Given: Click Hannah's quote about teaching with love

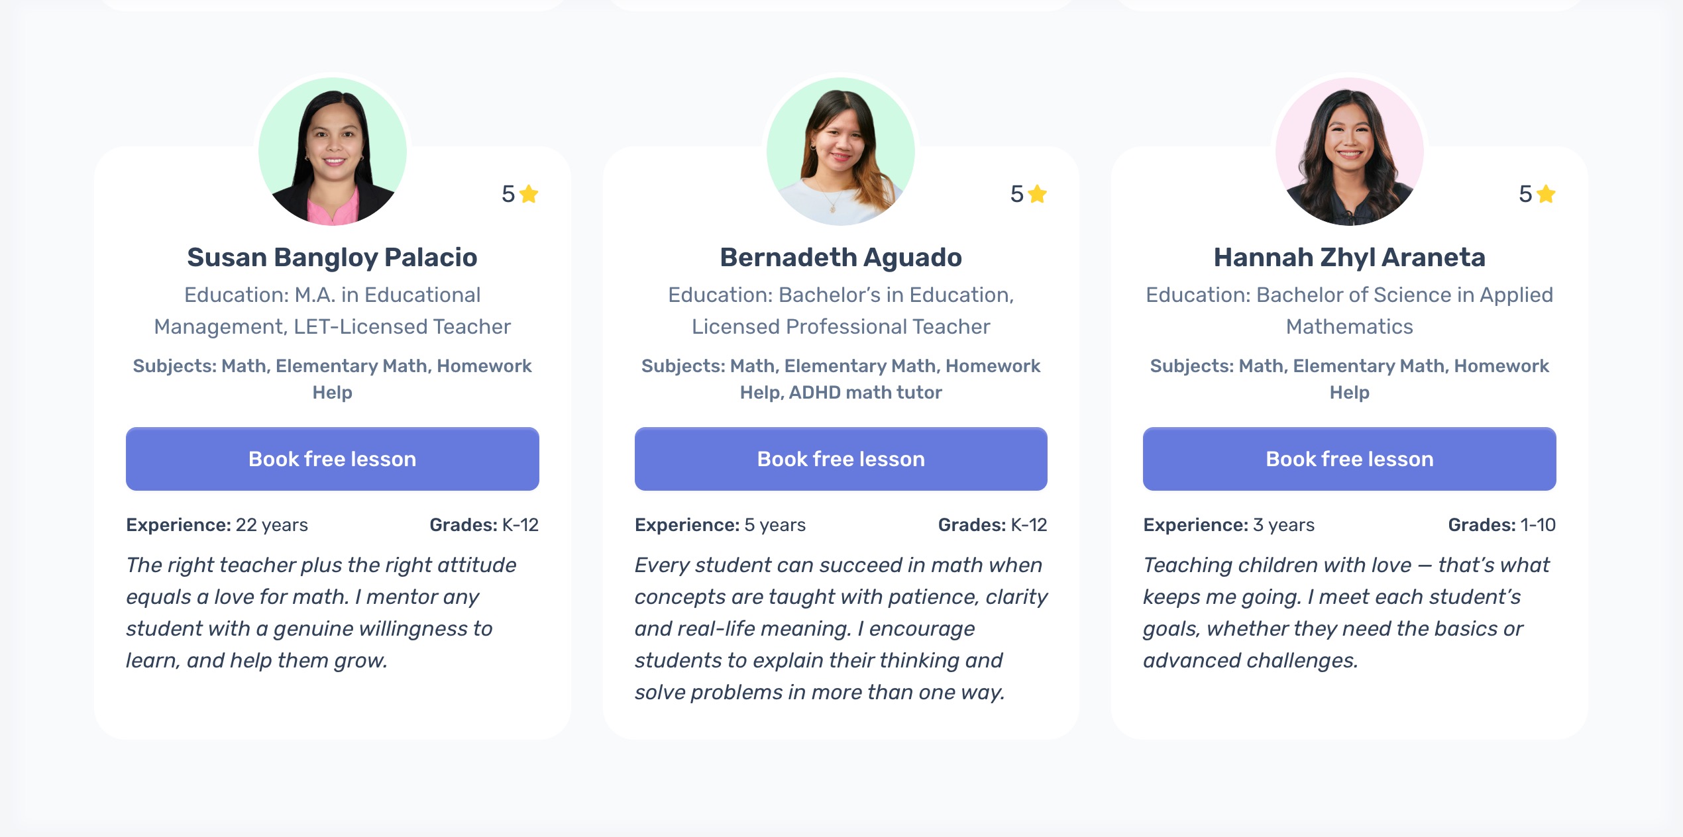Looking at the screenshot, I should pos(1346,613).
